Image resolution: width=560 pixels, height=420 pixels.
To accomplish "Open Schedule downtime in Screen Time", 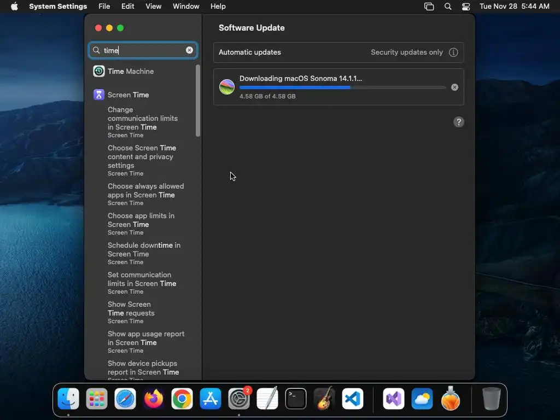I will 144,254.
